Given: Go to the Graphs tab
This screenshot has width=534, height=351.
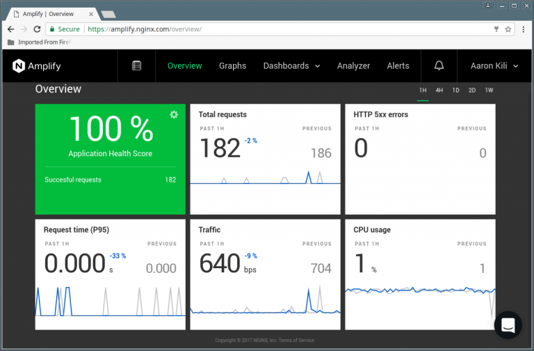Looking at the screenshot, I should (x=232, y=65).
